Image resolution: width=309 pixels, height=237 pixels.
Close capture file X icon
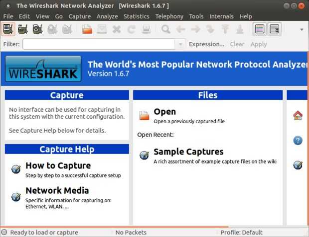(117, 29)
